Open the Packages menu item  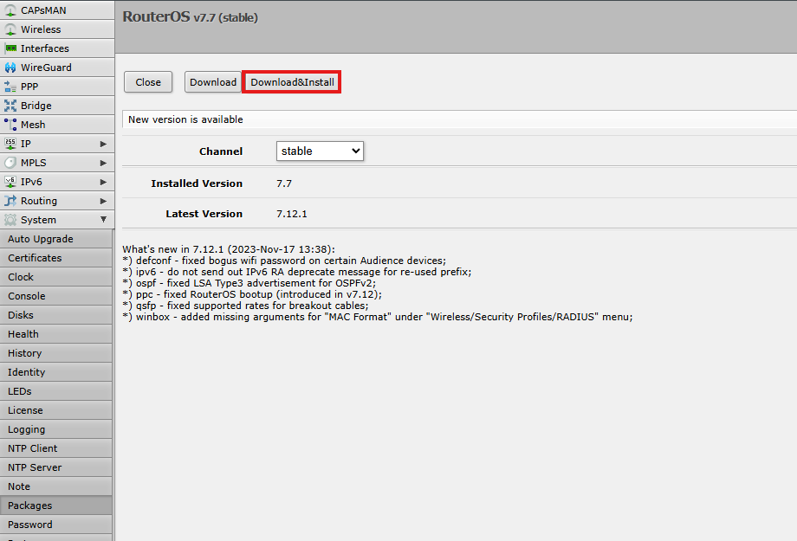click(30, 506)
